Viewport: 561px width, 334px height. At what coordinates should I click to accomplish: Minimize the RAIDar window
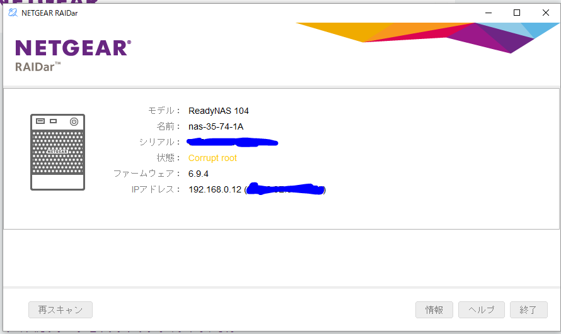tap(489, 13)
